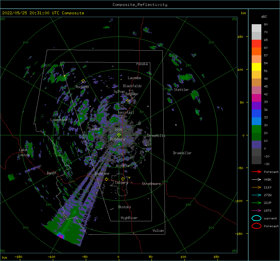Click the orange 111V arrow in legend
The image size is (280, 261).
(x=256, y=187)
